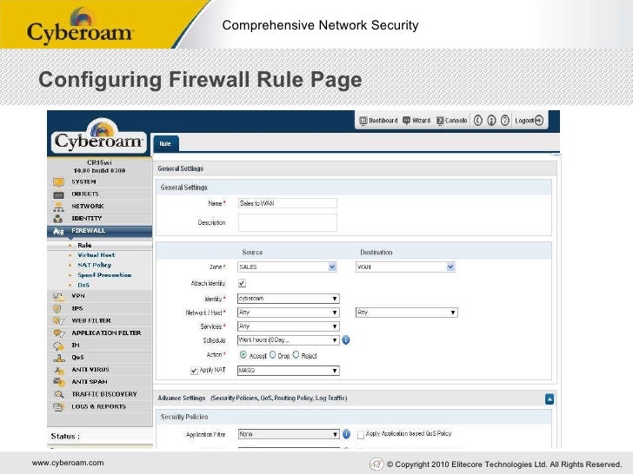Click the question-mark help icon

(x=504, y=121)
